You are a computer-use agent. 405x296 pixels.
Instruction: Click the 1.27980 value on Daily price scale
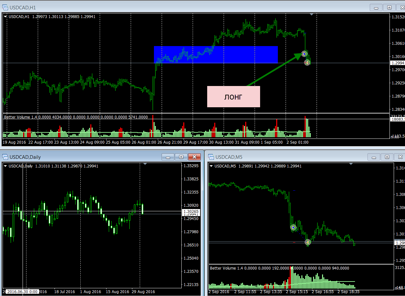190,232
